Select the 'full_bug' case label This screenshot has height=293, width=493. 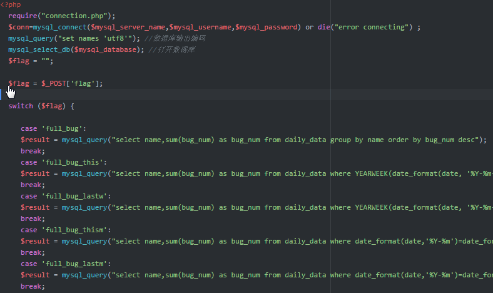click(x=62, y=128)
